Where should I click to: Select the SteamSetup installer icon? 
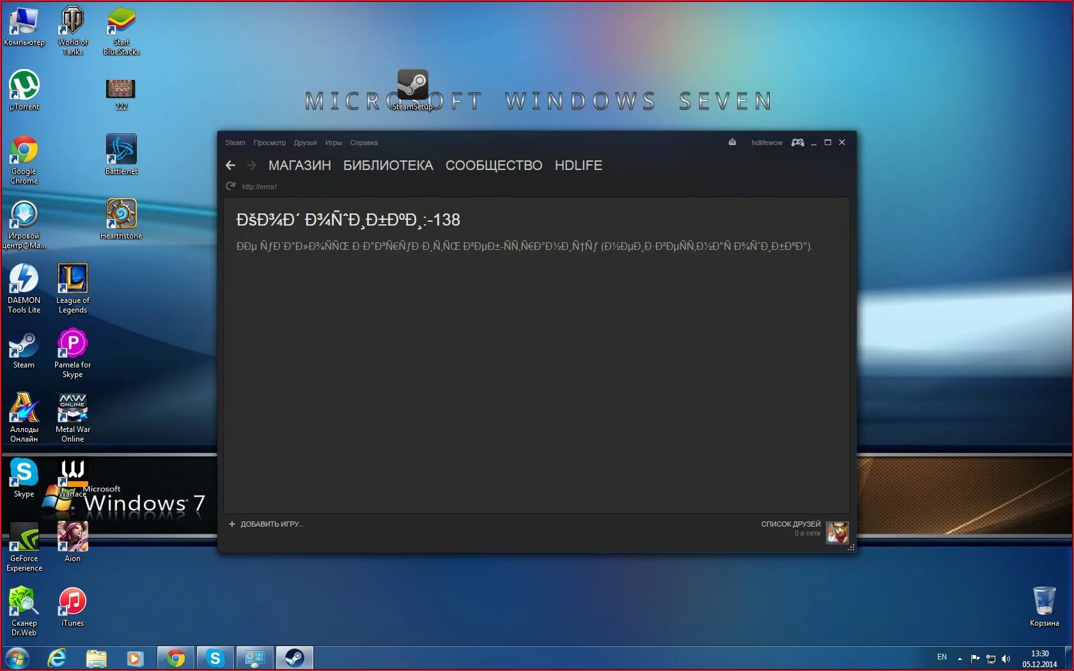click(412, 90)
